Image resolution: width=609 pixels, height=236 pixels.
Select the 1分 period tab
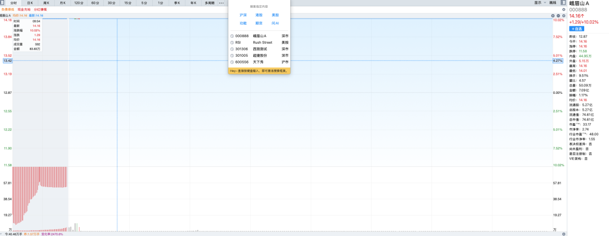coord(160,3)
